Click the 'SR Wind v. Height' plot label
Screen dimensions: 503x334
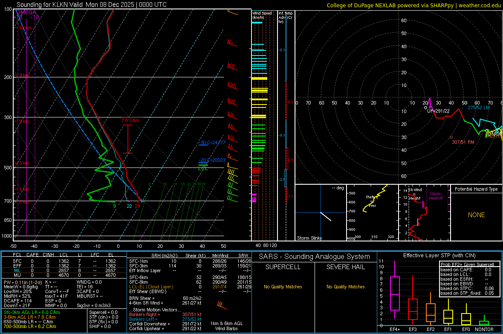point(415,194)
